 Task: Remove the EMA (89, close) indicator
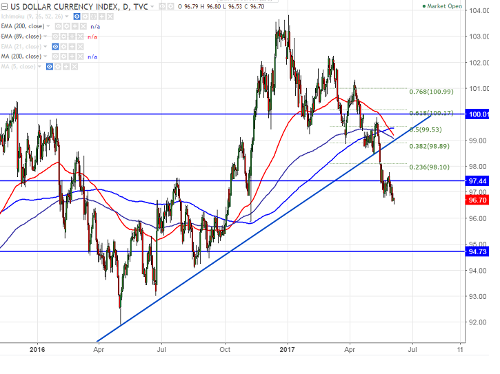click(80, 37)
